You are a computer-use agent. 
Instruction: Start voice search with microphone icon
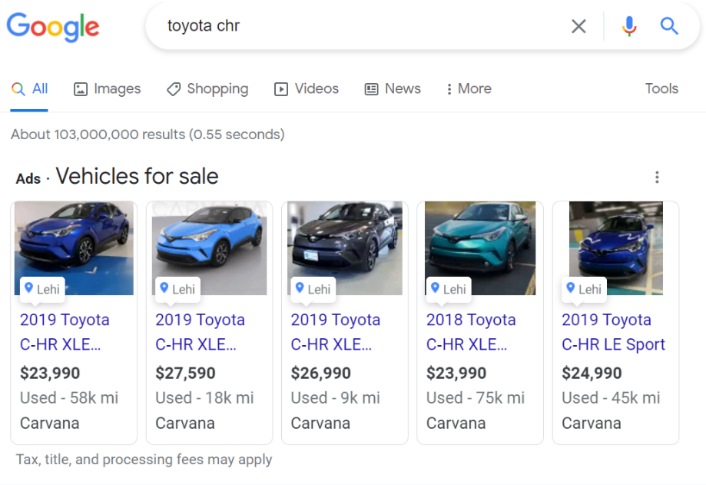[629, 26]
